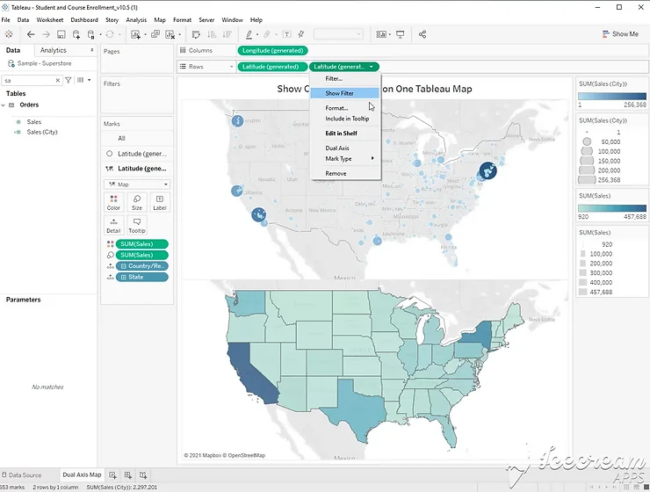Open Mark Type submenu
The height and width of the screenshot is (492, 650).
click(344, 159)
